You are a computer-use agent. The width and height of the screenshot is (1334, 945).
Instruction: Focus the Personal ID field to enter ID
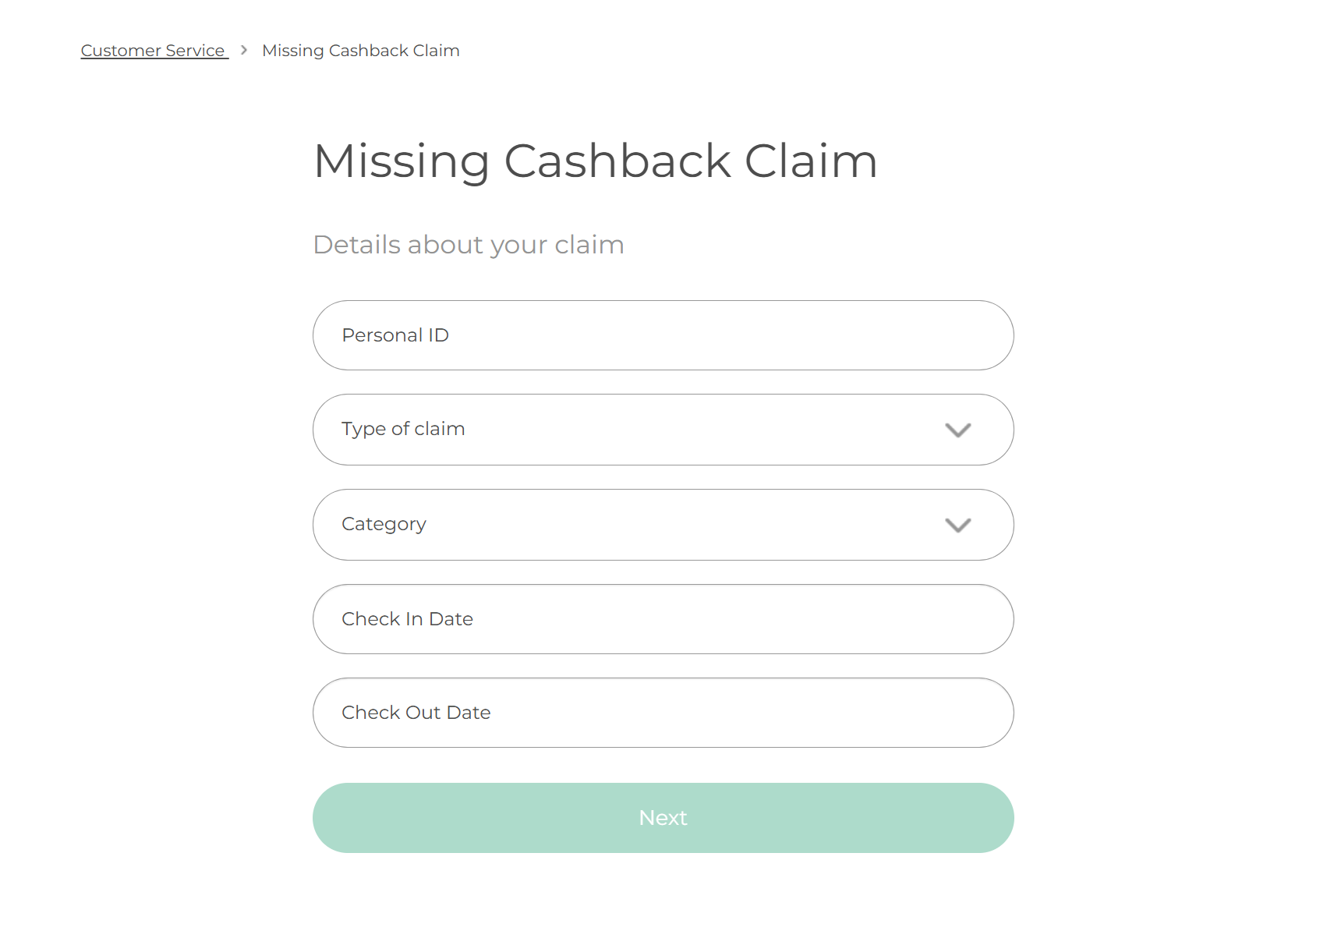tap(663, 334)
